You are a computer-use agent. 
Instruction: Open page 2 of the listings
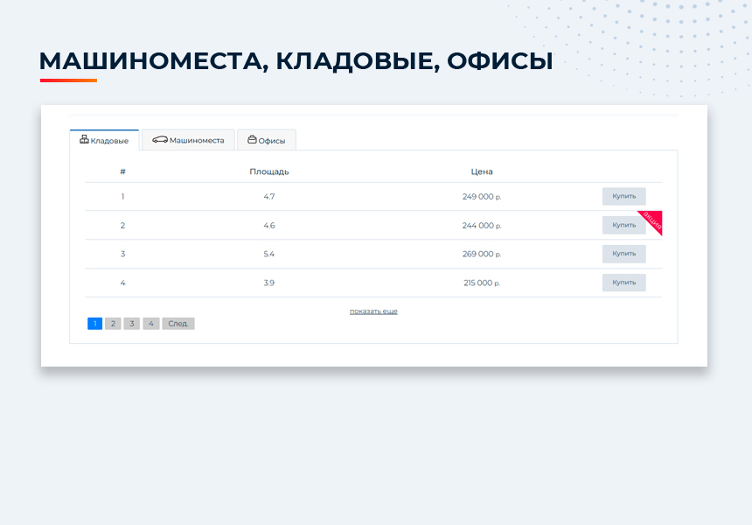(x=113, y=323)
